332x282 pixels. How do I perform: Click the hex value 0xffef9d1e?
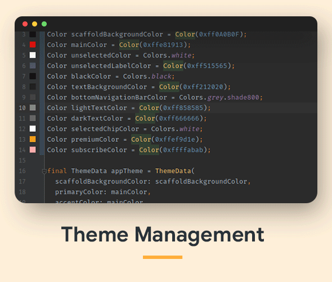(175, 140)
